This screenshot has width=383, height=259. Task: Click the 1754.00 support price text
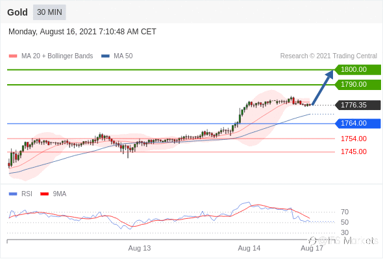point(354,139)
